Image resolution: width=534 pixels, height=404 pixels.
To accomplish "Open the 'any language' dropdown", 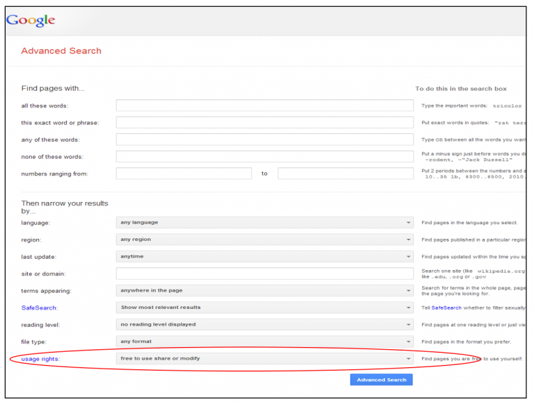I will tap(264, 223).
